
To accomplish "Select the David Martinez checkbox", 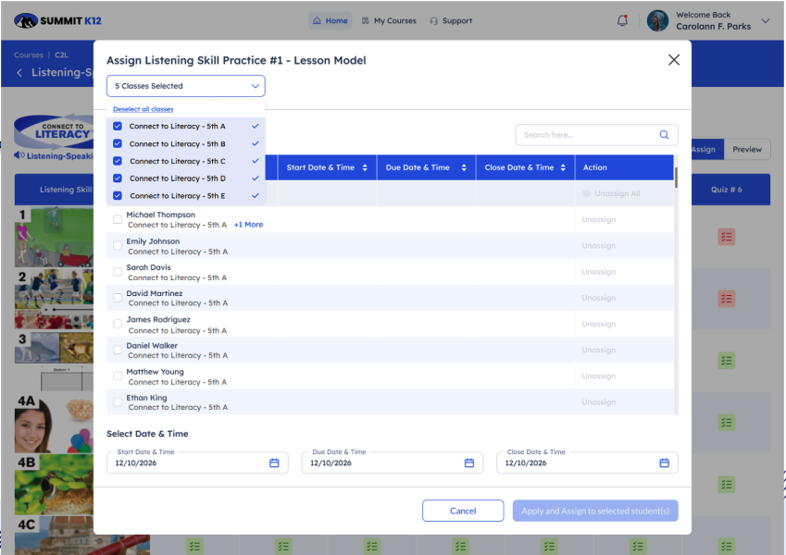I will (118, 298).
